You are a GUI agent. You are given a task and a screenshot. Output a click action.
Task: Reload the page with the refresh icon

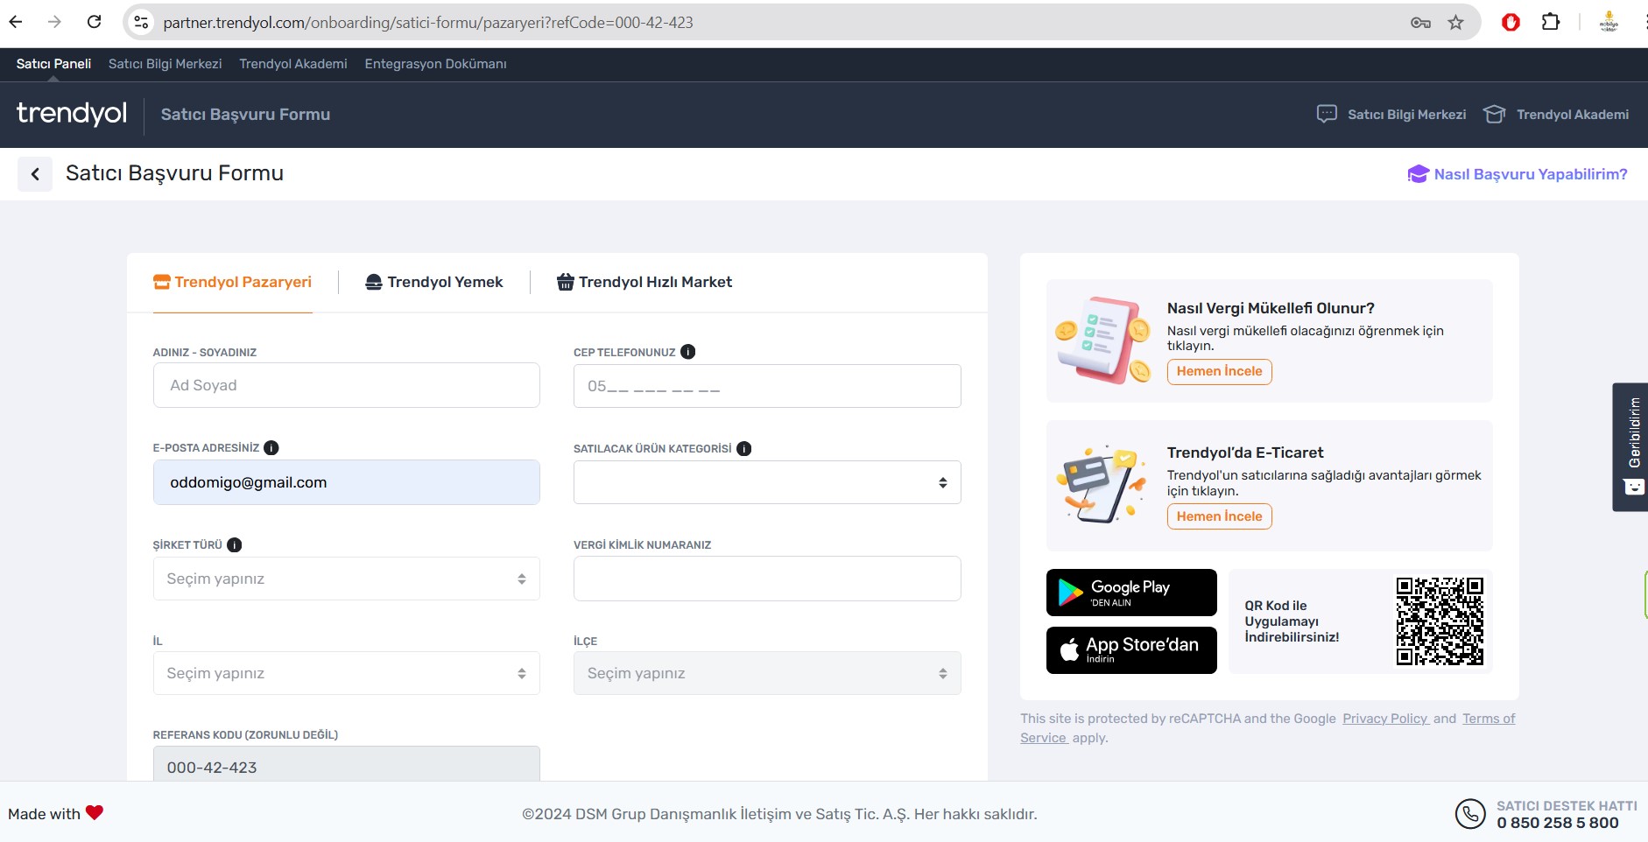tap(95, 22)
